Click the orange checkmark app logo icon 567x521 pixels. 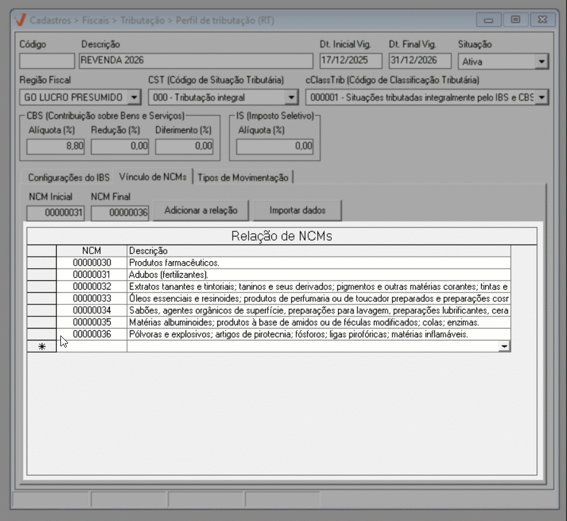(x=20, y=20)
